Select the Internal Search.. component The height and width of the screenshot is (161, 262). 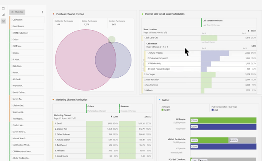(x=27, y=138)
